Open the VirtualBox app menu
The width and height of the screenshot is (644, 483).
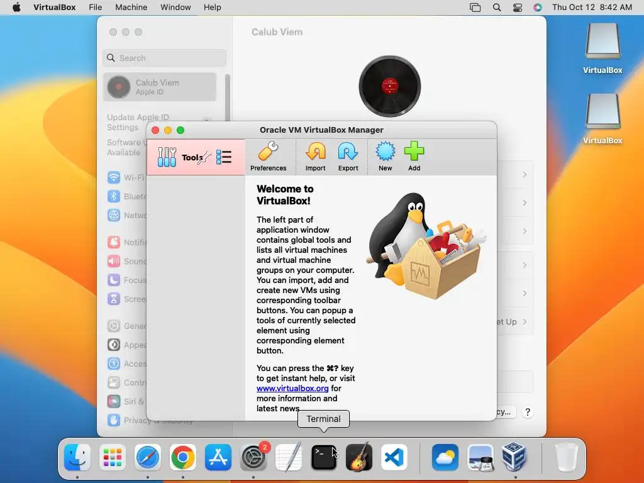55,8
